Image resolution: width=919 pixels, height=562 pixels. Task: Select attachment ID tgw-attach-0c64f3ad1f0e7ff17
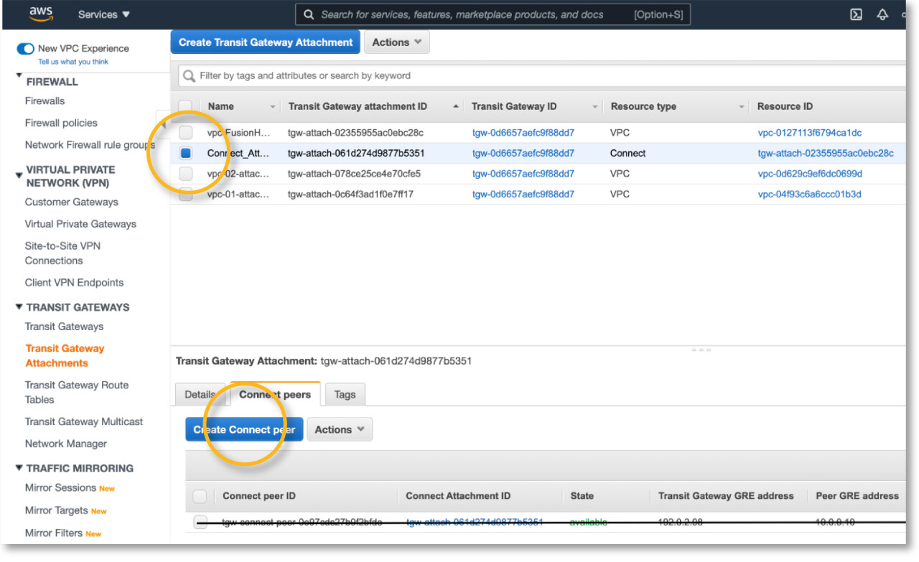(351, 194)
